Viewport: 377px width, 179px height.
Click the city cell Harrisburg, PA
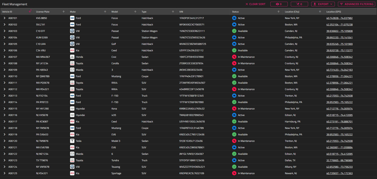292,121
